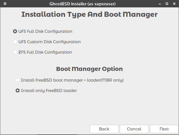
Task: Proceed with the Next button
Action: pyautogui.click(x=164, y=129)
